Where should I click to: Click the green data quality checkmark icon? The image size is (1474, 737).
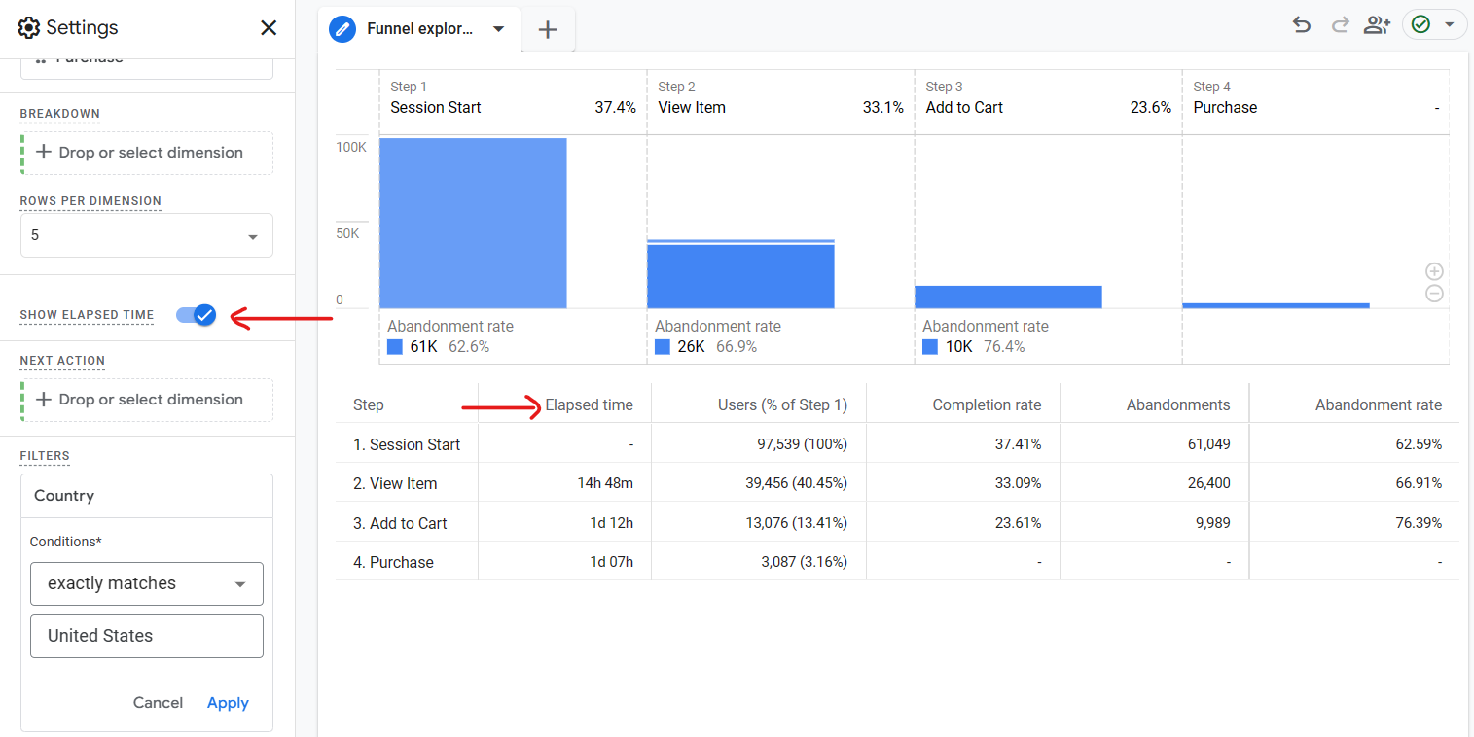click(1421, 25)
